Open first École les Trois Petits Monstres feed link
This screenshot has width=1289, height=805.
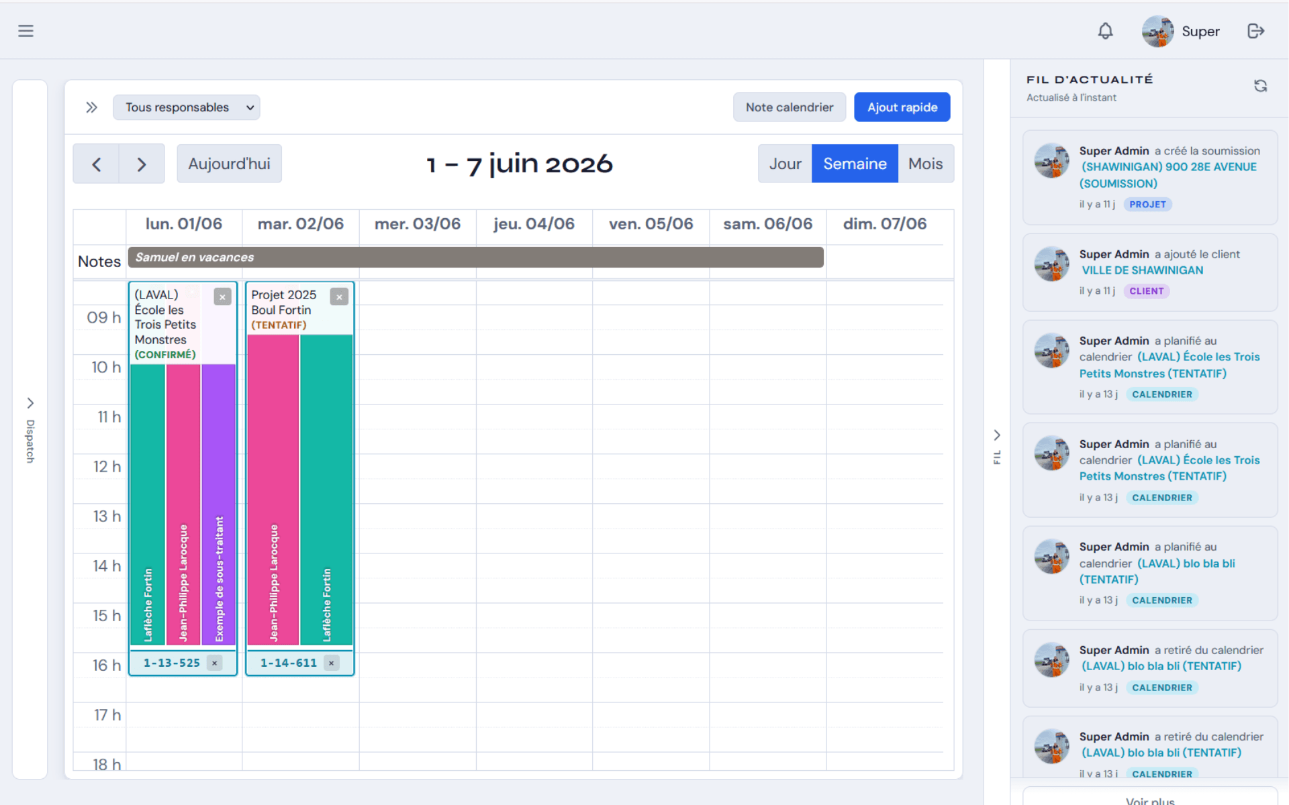click(x=1169, y=365)
